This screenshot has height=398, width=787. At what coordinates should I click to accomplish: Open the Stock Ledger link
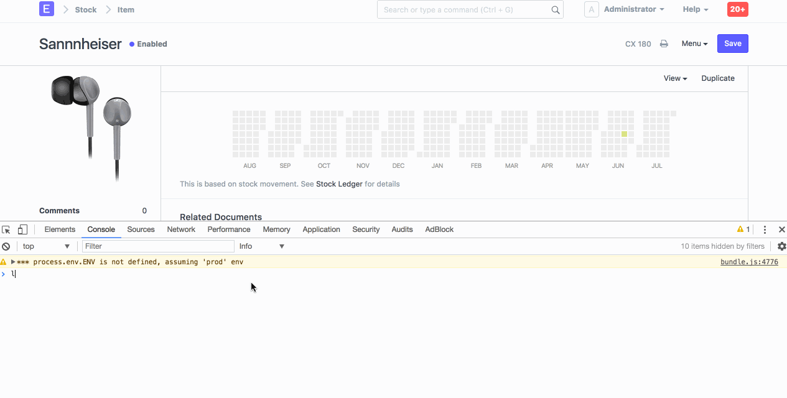(x=339, y=184)
